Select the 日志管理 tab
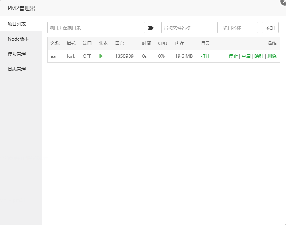 pos(17,69)
